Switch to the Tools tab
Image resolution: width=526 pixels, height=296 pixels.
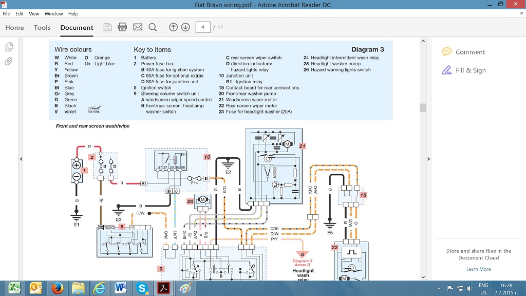click(x=42, y=28)
